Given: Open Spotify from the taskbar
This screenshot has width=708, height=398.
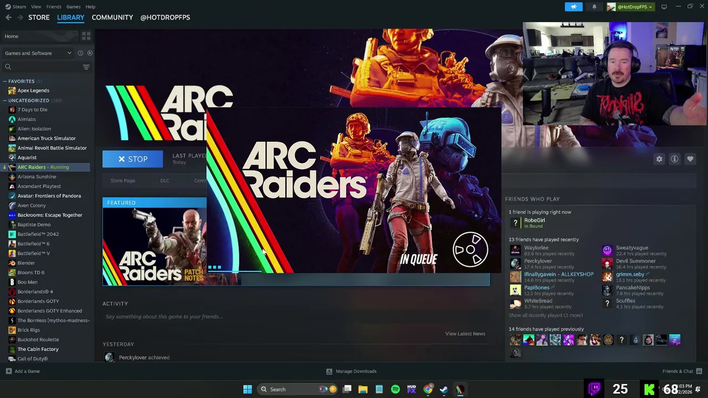Looking at the screenshot, I should click(x=395, y=389).
